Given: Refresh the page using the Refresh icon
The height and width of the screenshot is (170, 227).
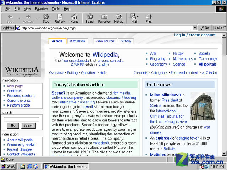Looking at the screenshot, I should (x=60, y=18).
